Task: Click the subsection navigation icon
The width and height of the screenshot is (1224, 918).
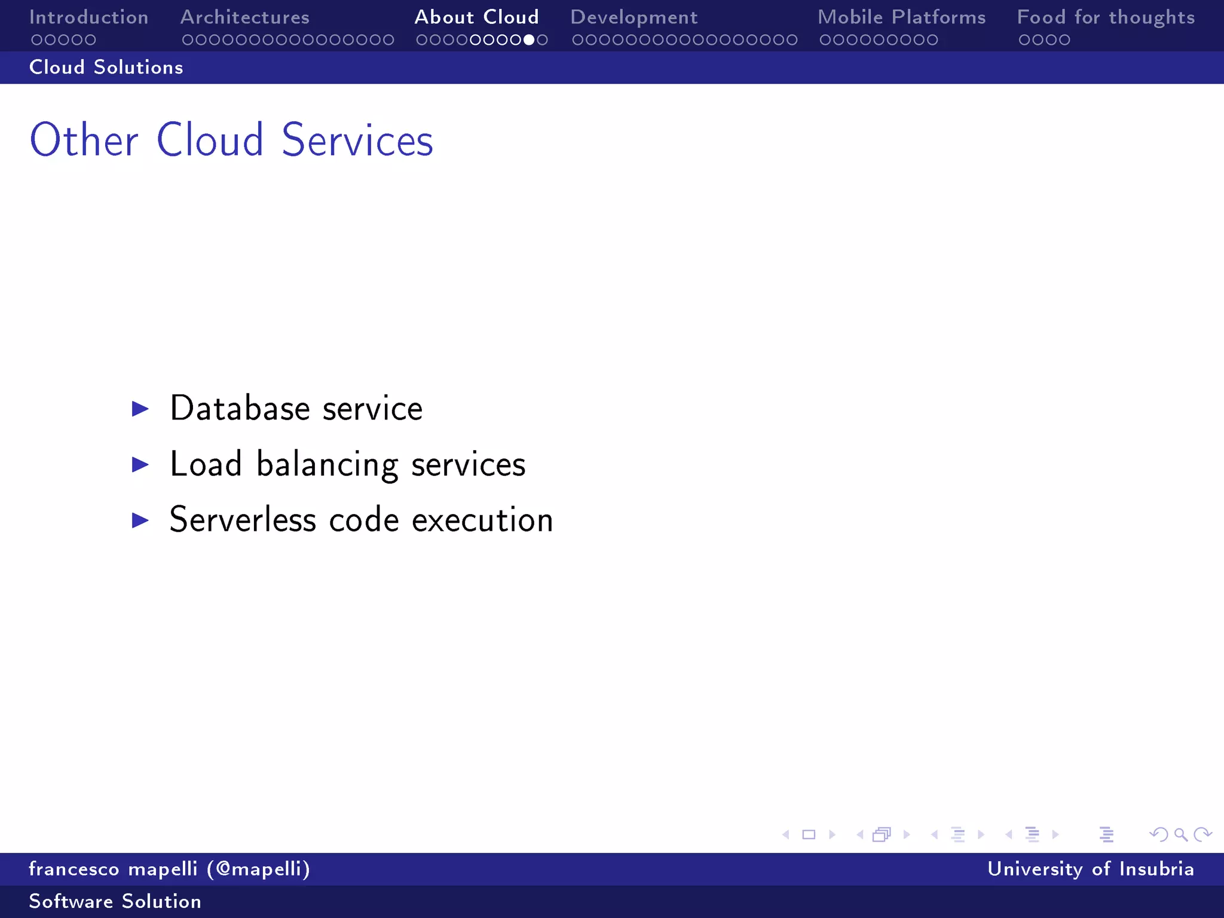Action: [x=958, y=834]
